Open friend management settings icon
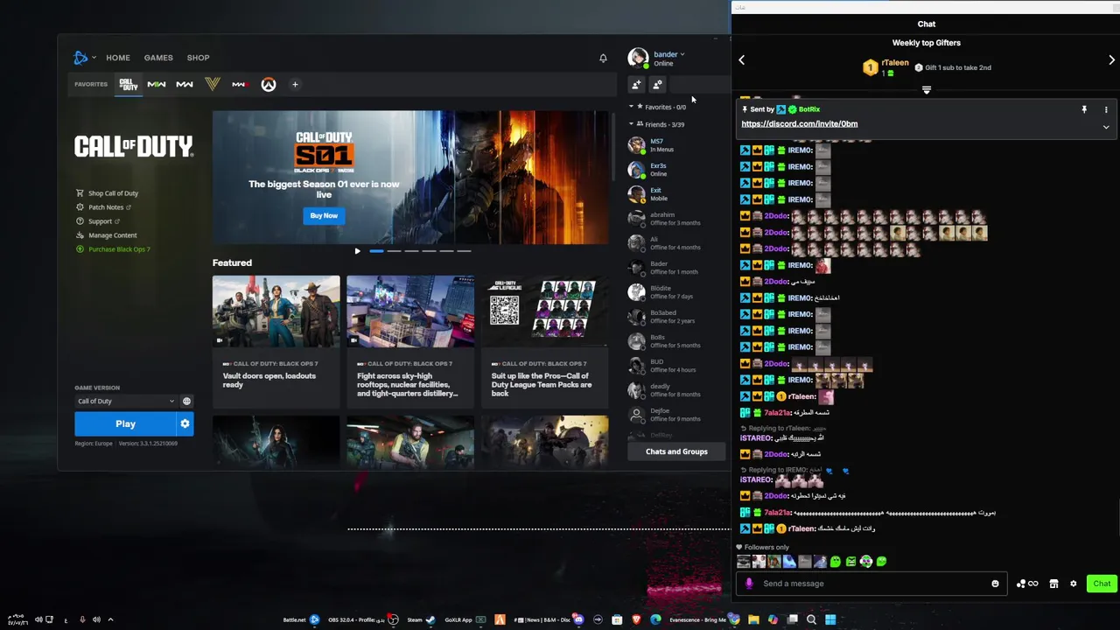This screenshot has width=1120, height=630. click(657, 84)
